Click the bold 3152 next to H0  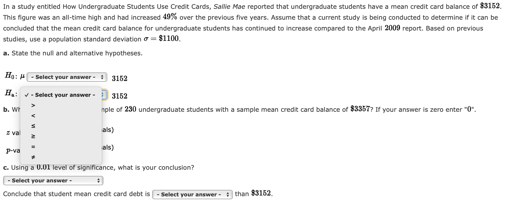click(x=119, y=78)
